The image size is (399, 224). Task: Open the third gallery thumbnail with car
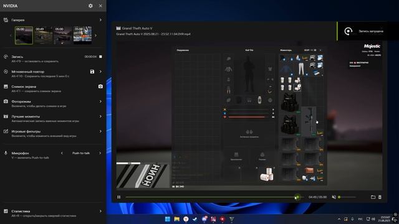point(63,35)
